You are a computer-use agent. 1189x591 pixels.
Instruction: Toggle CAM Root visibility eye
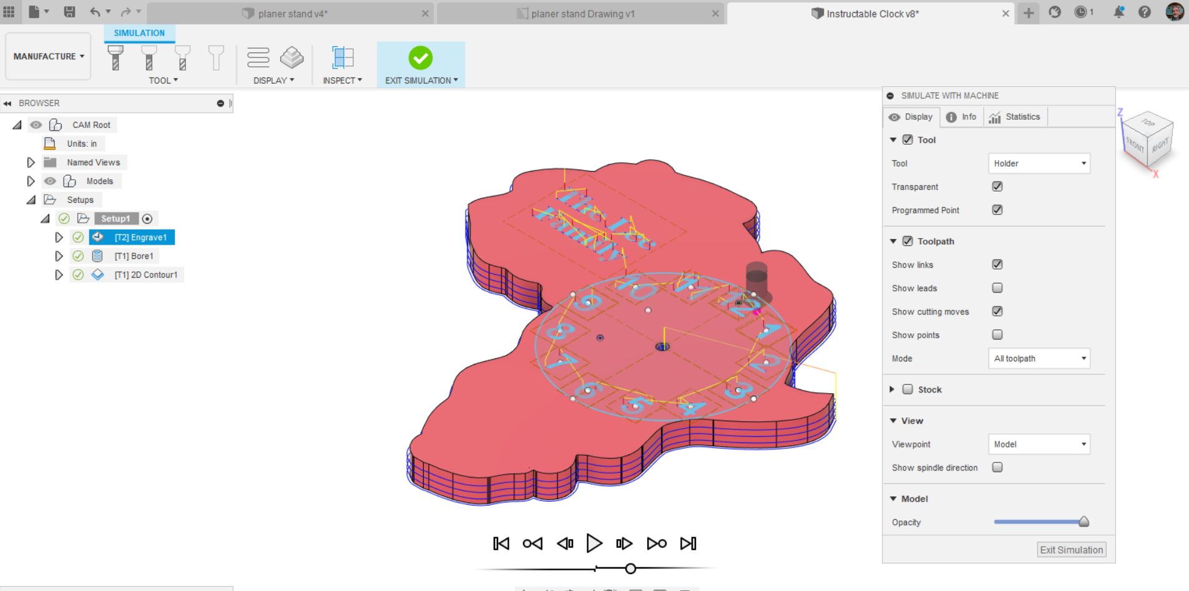[36, 125]
